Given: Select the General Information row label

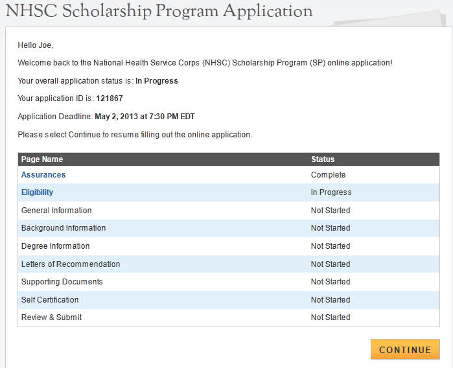Looking at the screenshot, I should 56,211.
